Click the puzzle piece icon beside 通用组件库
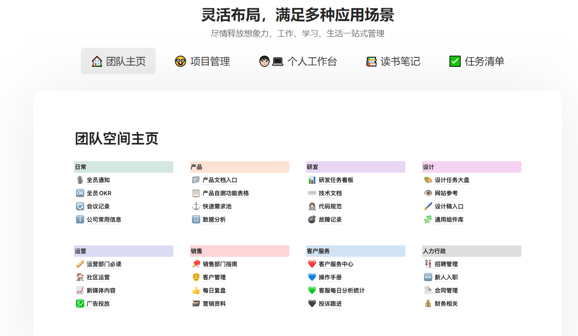Image resolution: width=578 pixels, height=336 pixels. click(x=428, y=220)
